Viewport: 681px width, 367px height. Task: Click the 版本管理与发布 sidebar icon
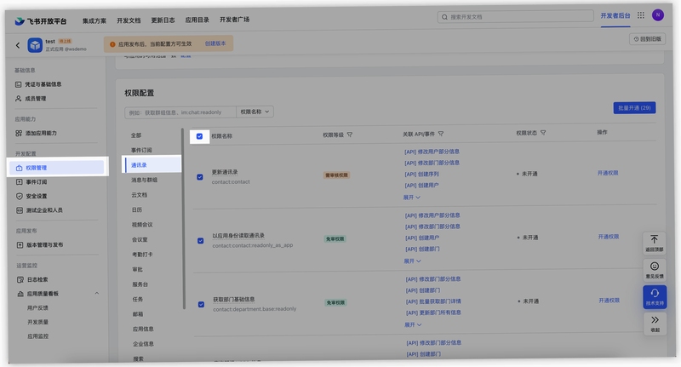click(x=20, y=245)
